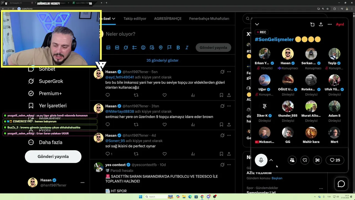
Task: Open Space more options menu
Action: point(330,24)
